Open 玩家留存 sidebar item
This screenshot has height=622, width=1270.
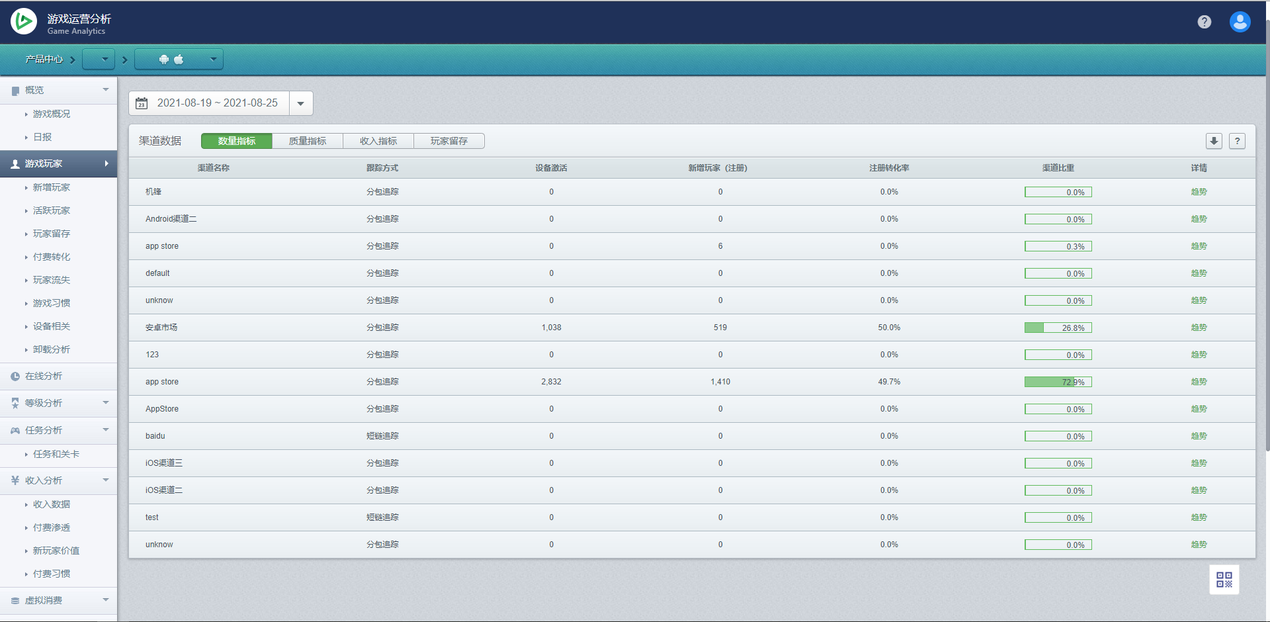[x=52, y=234]
